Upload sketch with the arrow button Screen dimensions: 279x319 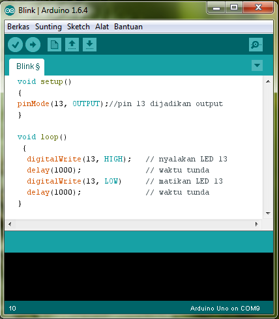click(33, 45)
